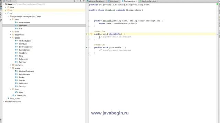Collapse the src folder
The image size is (220, 123).
[6, 13]
